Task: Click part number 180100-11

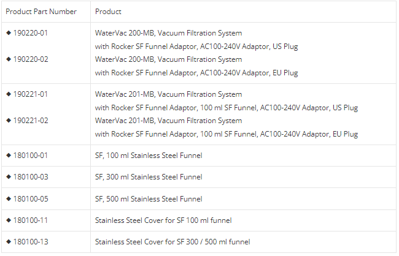Action: point(31,220)
